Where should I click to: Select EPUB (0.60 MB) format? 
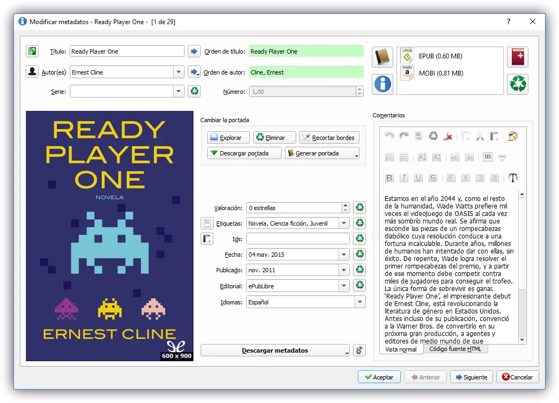tap(440, 56)
